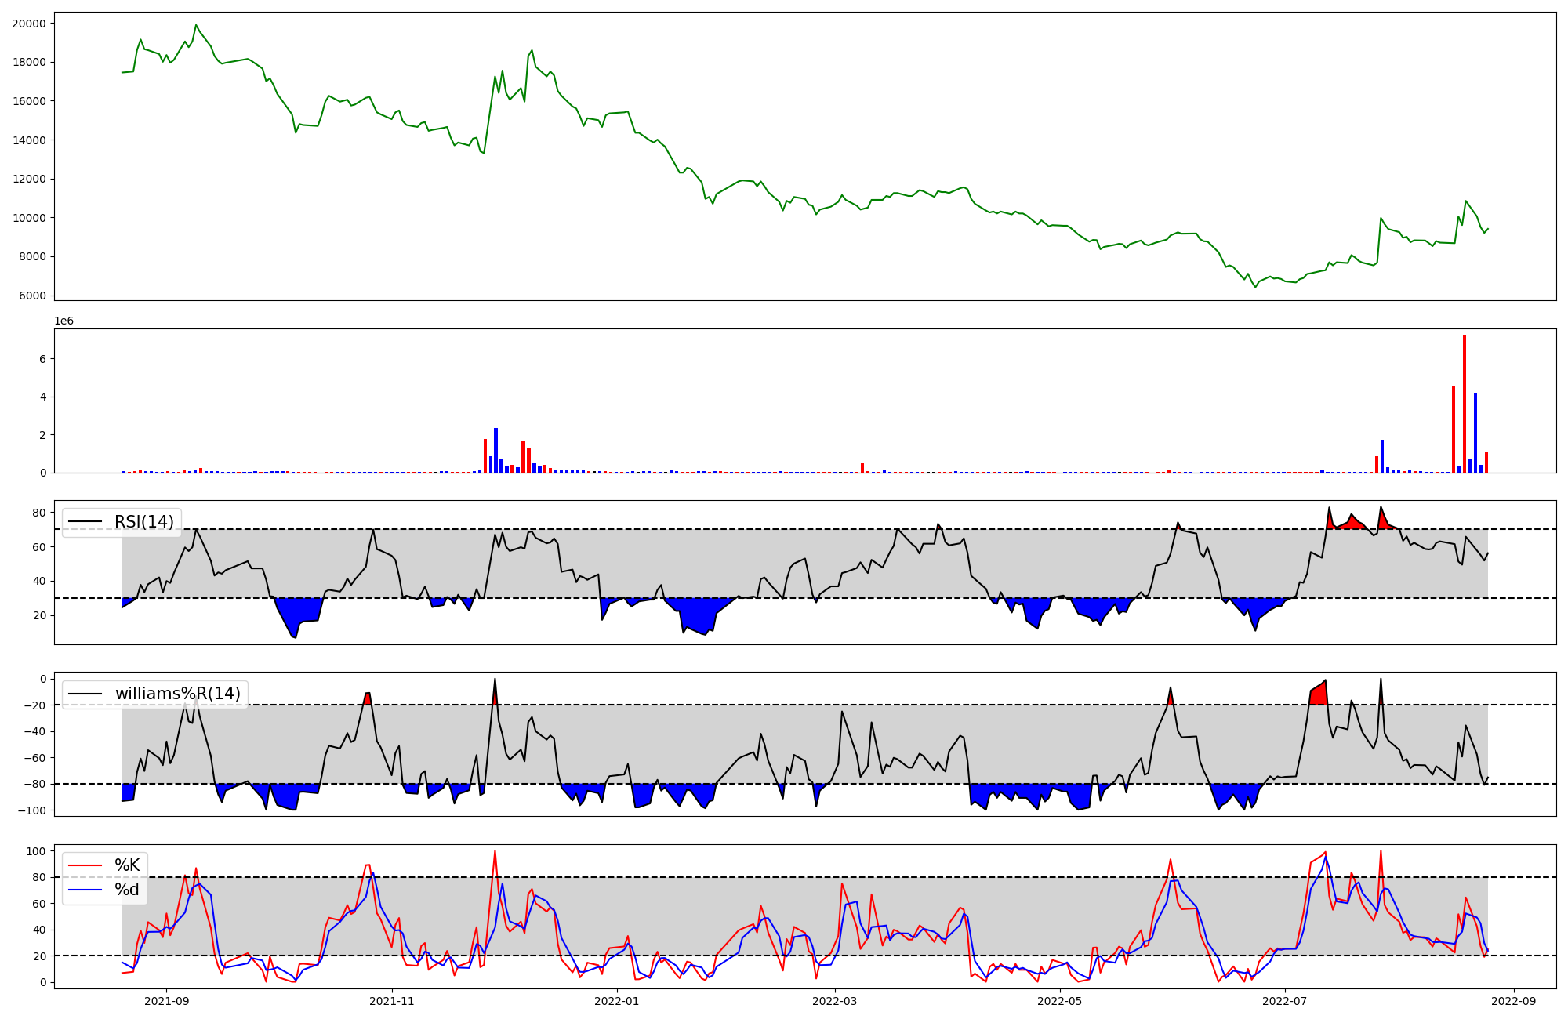Click the 2022-07 x-axis date label
Screen dimensions: 1568x1019
click(x=1286, y=1001)
